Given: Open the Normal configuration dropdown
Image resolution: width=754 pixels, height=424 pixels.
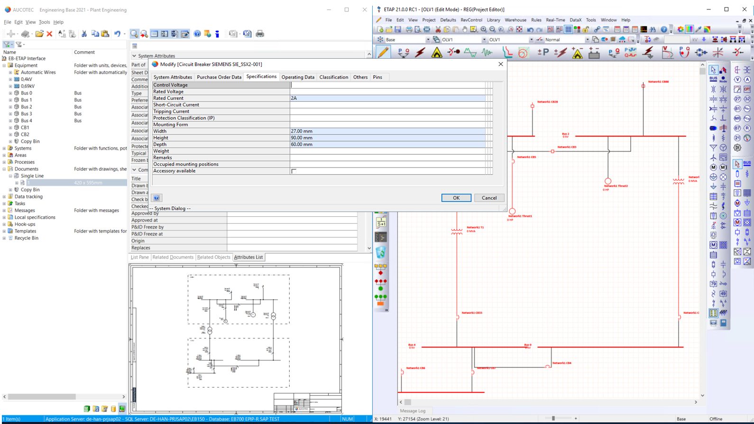Looking at the screenshot, I should 587,40.
